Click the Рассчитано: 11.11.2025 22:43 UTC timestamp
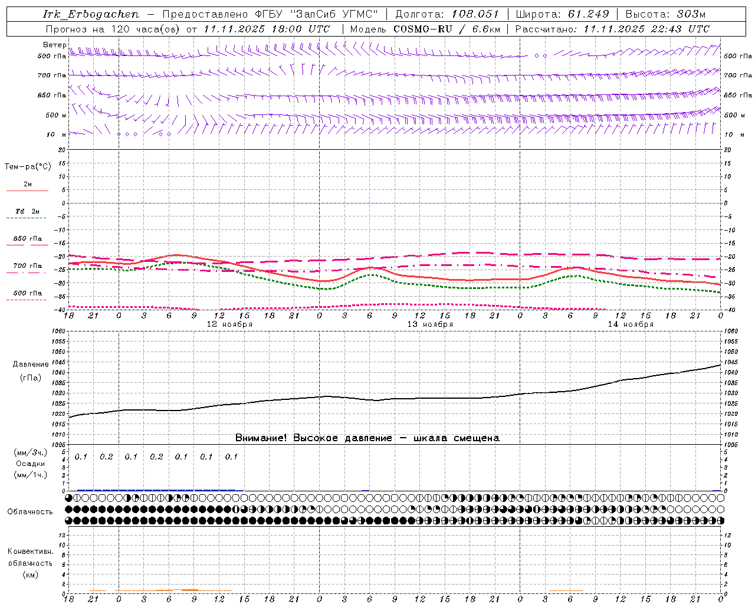755x604 pixels. tap(612, 29)
